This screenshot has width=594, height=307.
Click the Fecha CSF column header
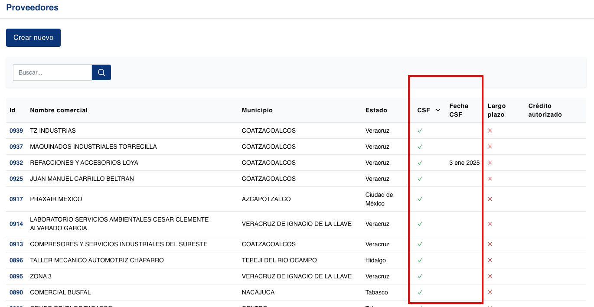point(458,110)
